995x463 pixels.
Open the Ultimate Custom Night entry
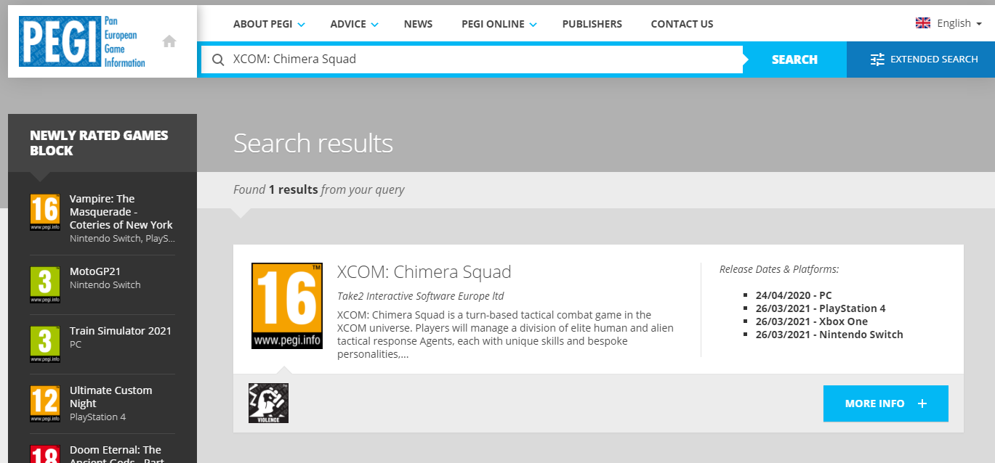111,397
